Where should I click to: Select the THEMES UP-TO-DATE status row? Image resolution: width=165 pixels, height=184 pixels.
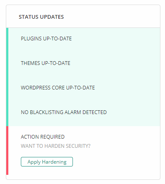(84, 63)
